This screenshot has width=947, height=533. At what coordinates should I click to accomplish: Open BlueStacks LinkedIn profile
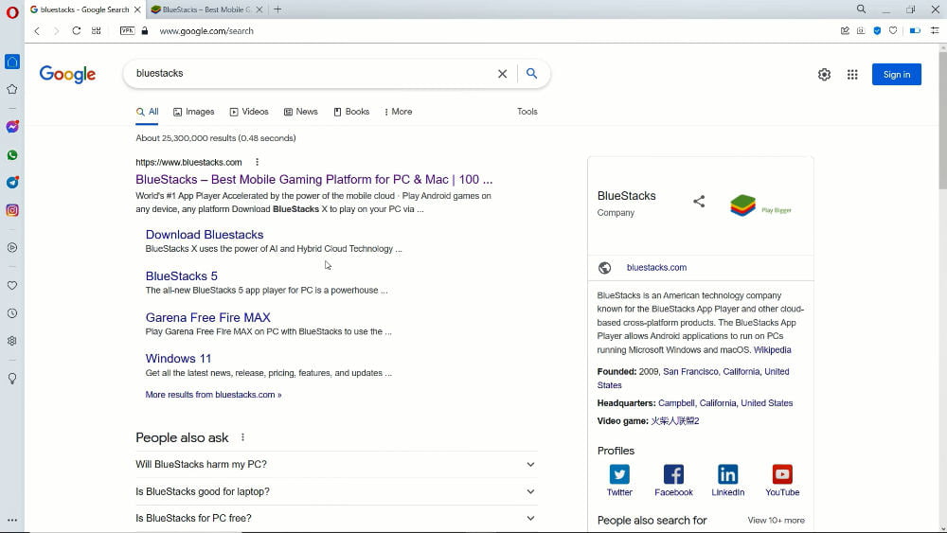tap(727, 481)
